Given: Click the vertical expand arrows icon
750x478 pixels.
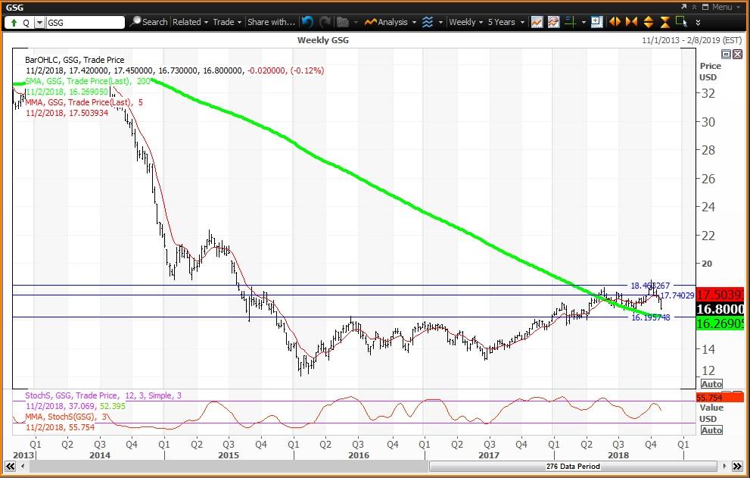Looking at the screenshot, I should 648,22.
